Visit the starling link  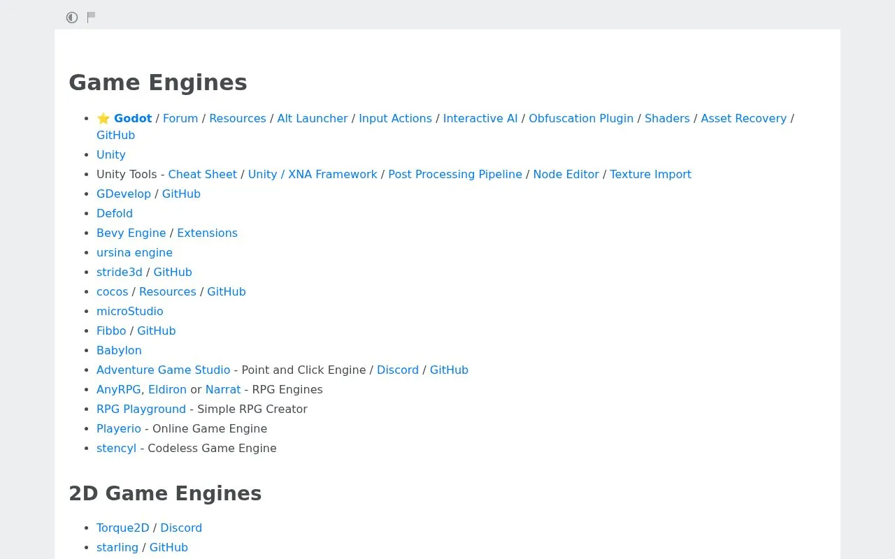click(x=117, y=547)
